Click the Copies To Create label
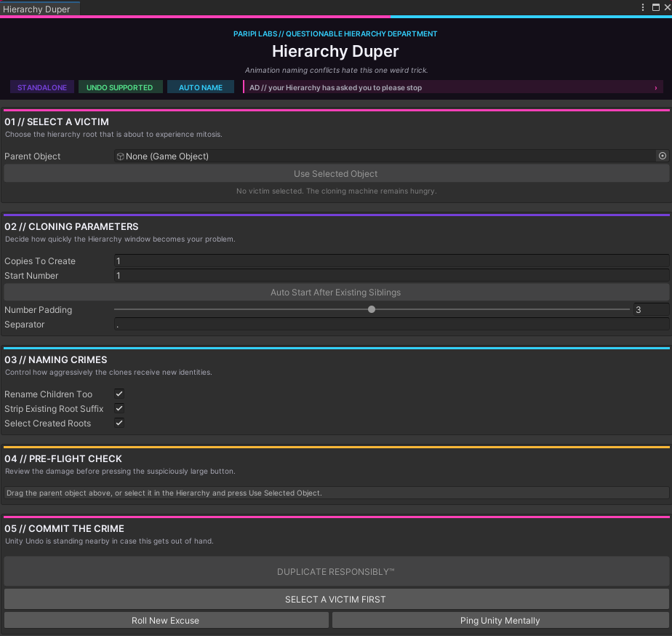The width and height of the screenshot is (672, 636). click(x=40, y=261)
